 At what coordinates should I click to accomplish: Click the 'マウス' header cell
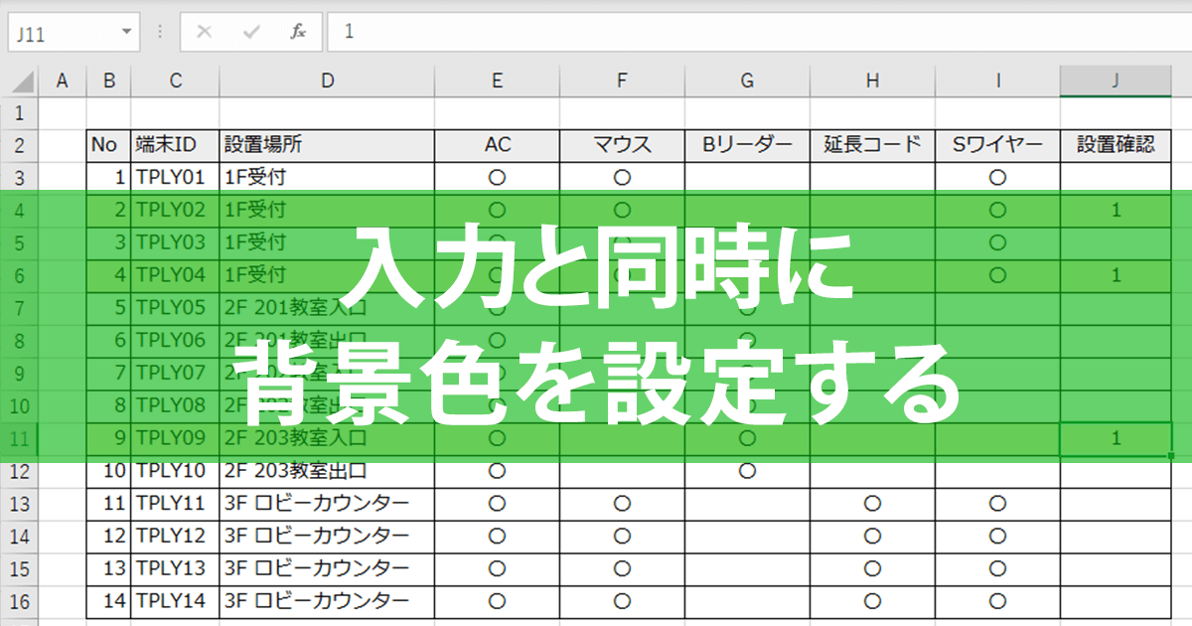coord(622,145)
